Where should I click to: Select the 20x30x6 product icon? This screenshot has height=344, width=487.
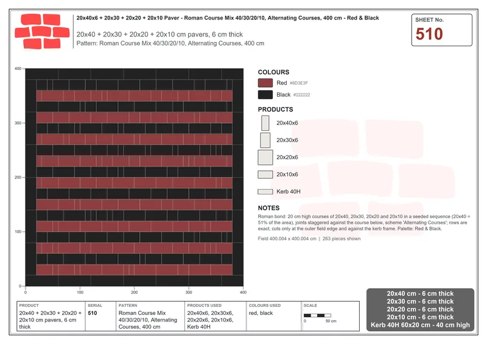tap(265, 140)
